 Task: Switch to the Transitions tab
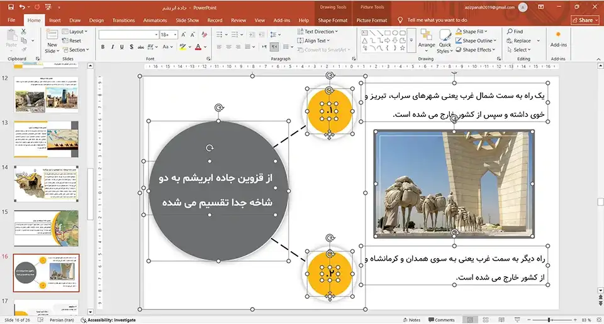[123, 20]
